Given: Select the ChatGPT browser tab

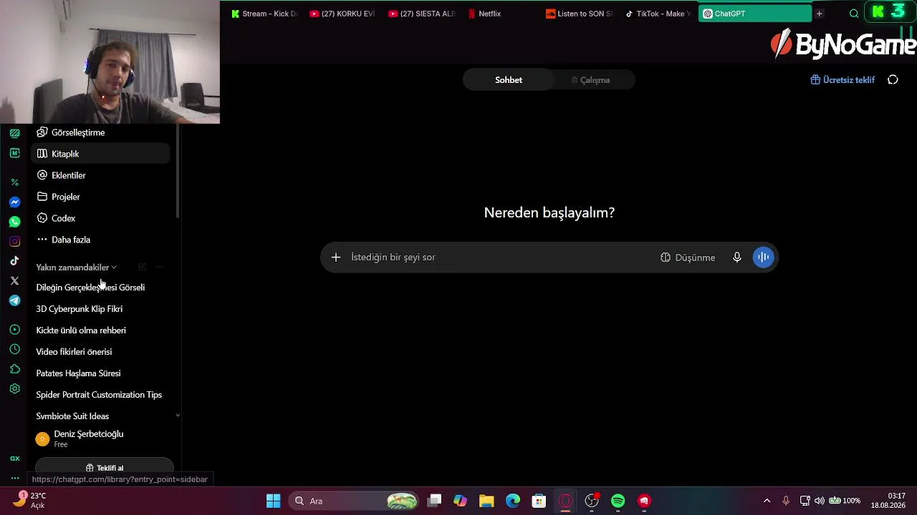Looking at the screenshot, I should point(755,14).
